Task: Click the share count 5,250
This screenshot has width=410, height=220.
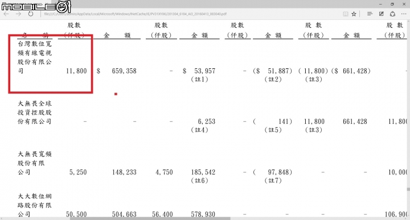Action: pyautogui.click(x=78, y=172)
